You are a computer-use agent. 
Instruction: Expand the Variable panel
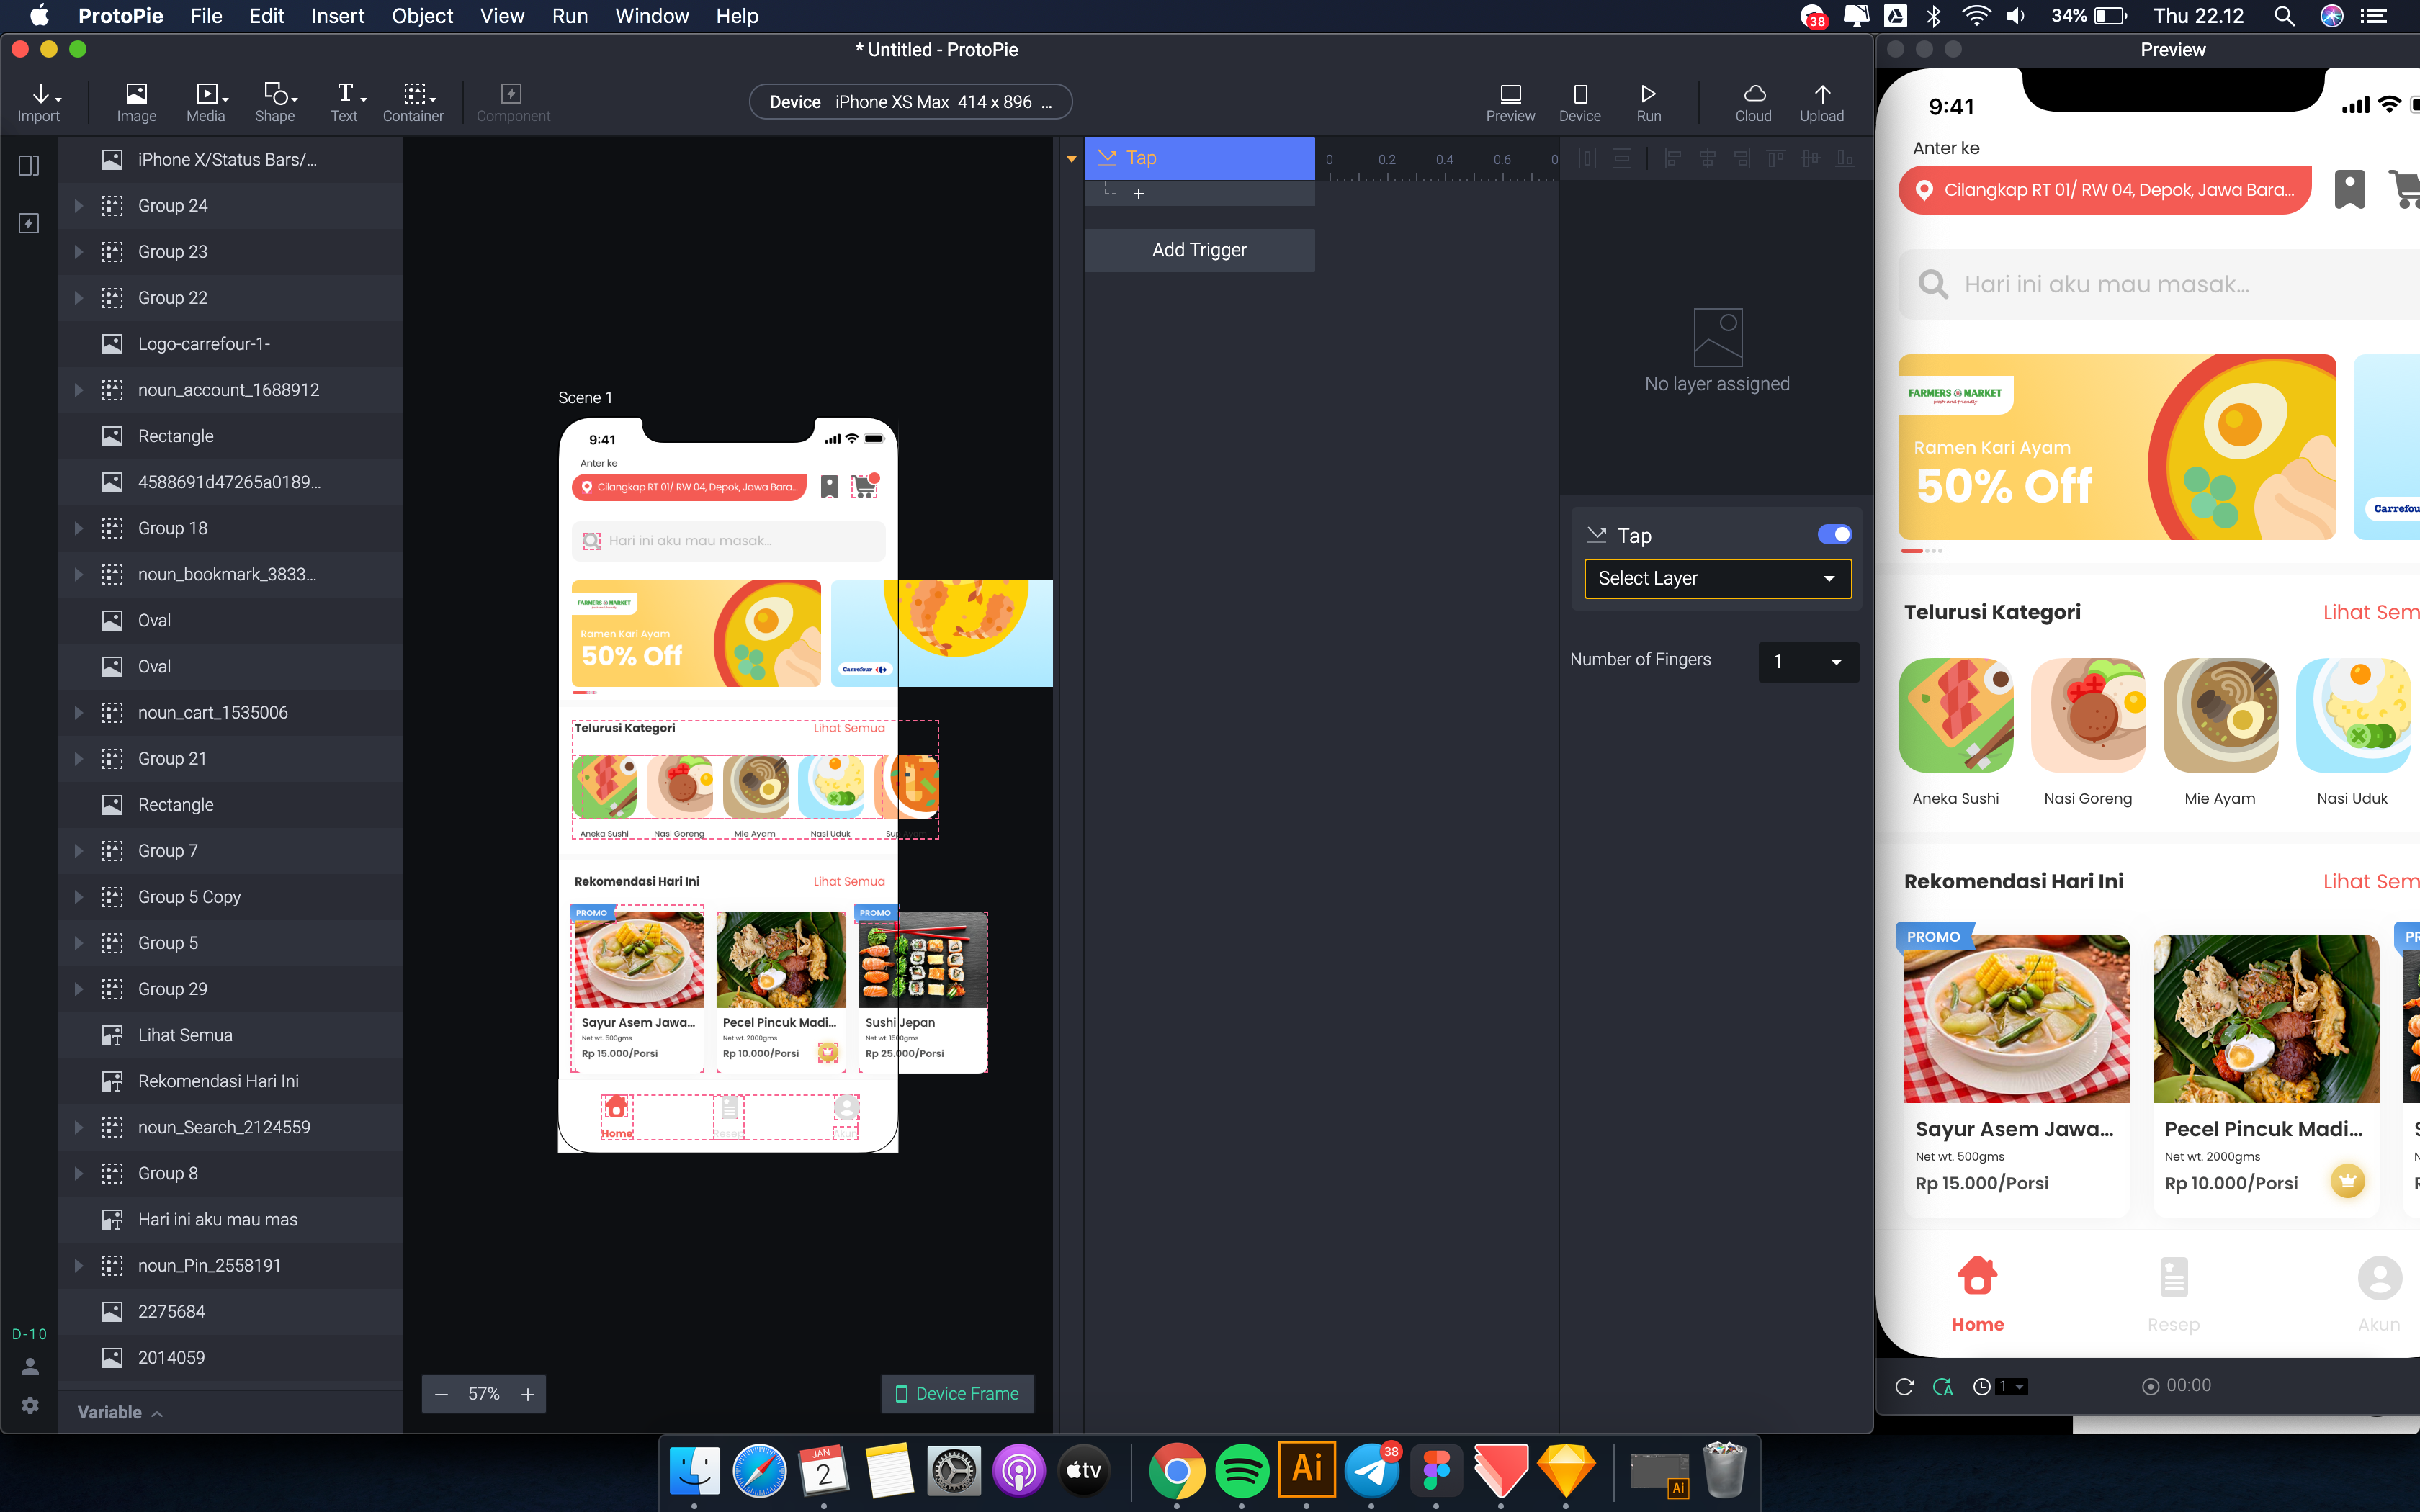[x=120, y=1412]
